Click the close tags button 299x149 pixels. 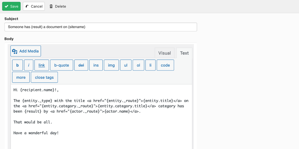[x=44, y=77]
